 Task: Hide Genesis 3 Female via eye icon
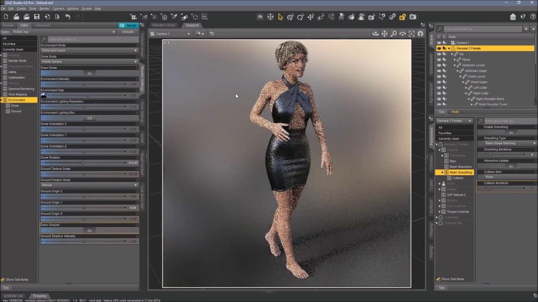click(x=439, y=48)
